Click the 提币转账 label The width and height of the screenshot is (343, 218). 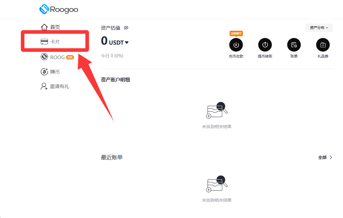click(x=265, y=56)
